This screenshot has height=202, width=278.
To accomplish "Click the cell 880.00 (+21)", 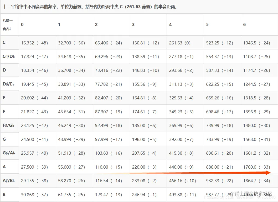I will click(x=222, y=167).
